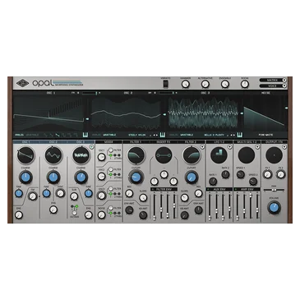
Task: Click the Insert FX routing display
Action: [x=164, y=155]
